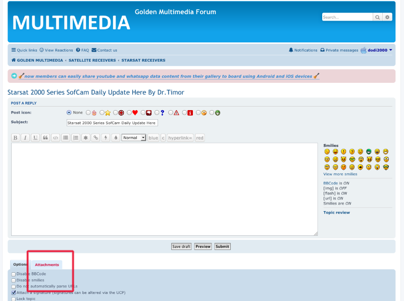Choose the warning triangle post icon
The width and height of the screenshot is (404, 301).
tap(170, 113)
